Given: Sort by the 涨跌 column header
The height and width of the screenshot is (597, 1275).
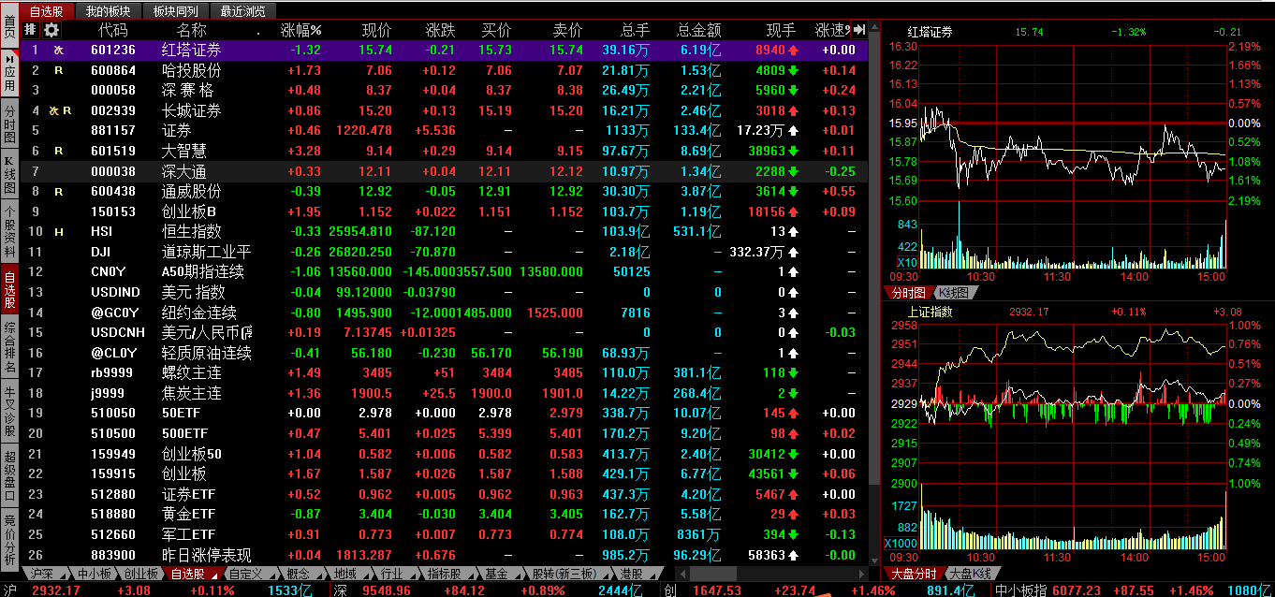Looking at the screenshot, I should [440, 30].
